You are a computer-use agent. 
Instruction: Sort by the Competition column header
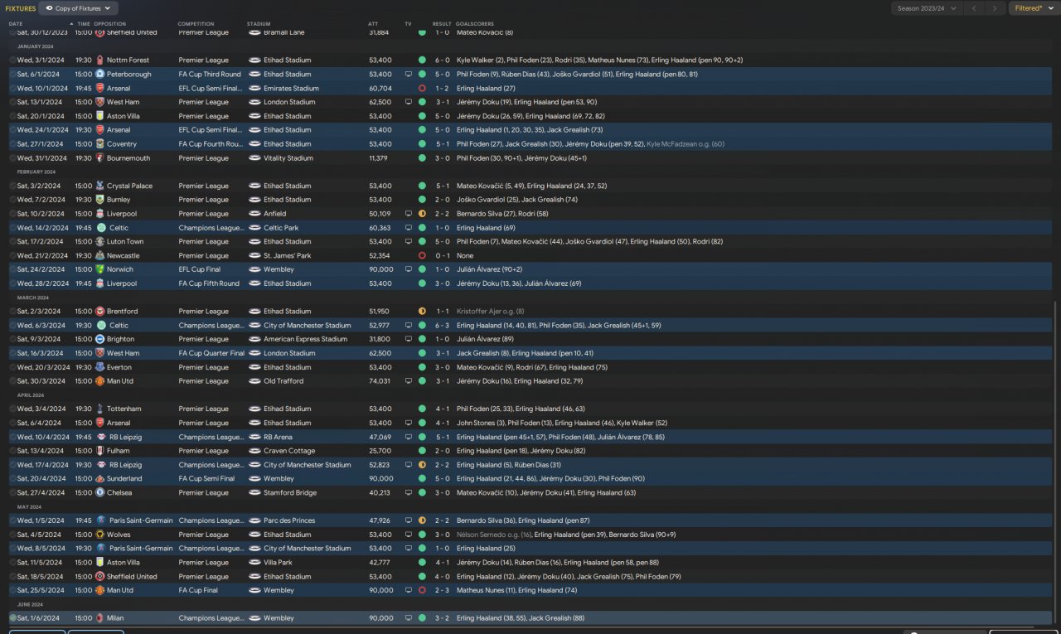pos(196,24)
